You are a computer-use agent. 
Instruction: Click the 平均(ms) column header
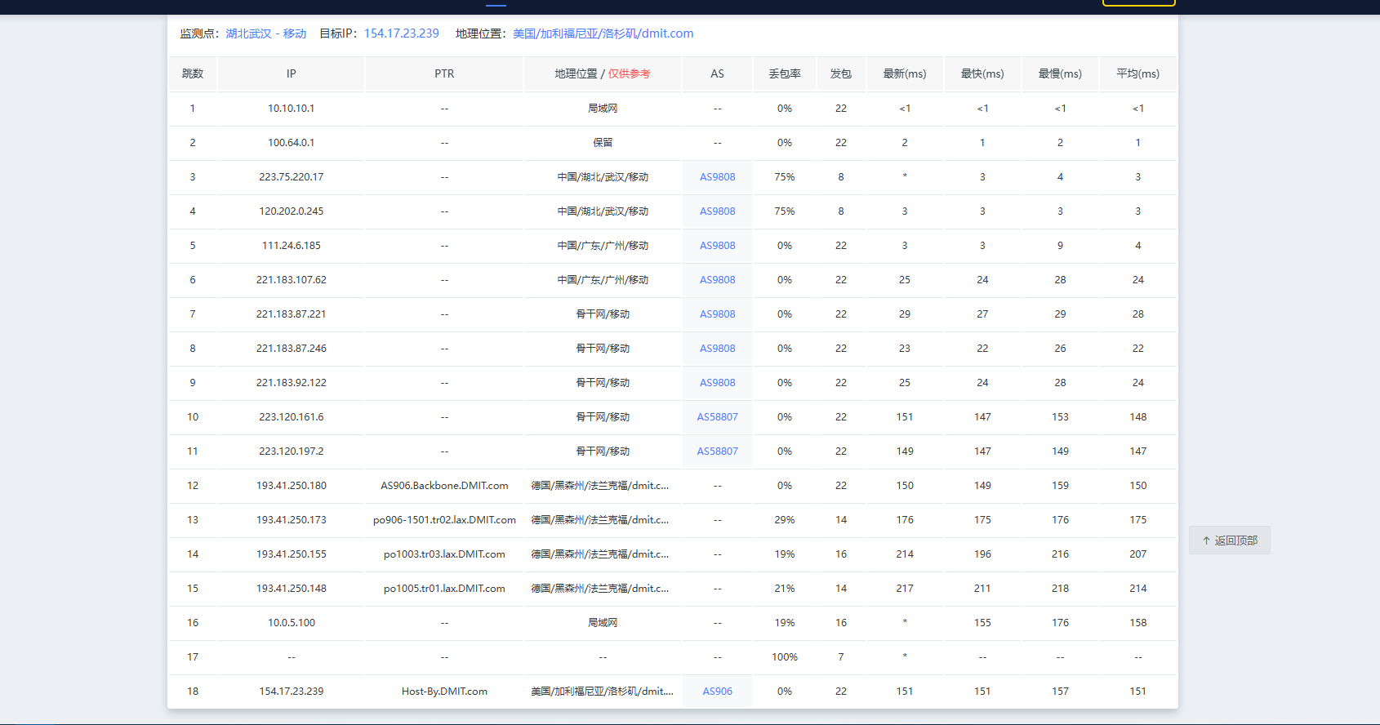(1138, 73)
